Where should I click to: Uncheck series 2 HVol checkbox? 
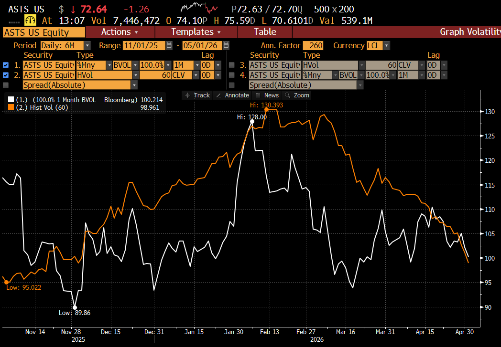click(5, 75)
